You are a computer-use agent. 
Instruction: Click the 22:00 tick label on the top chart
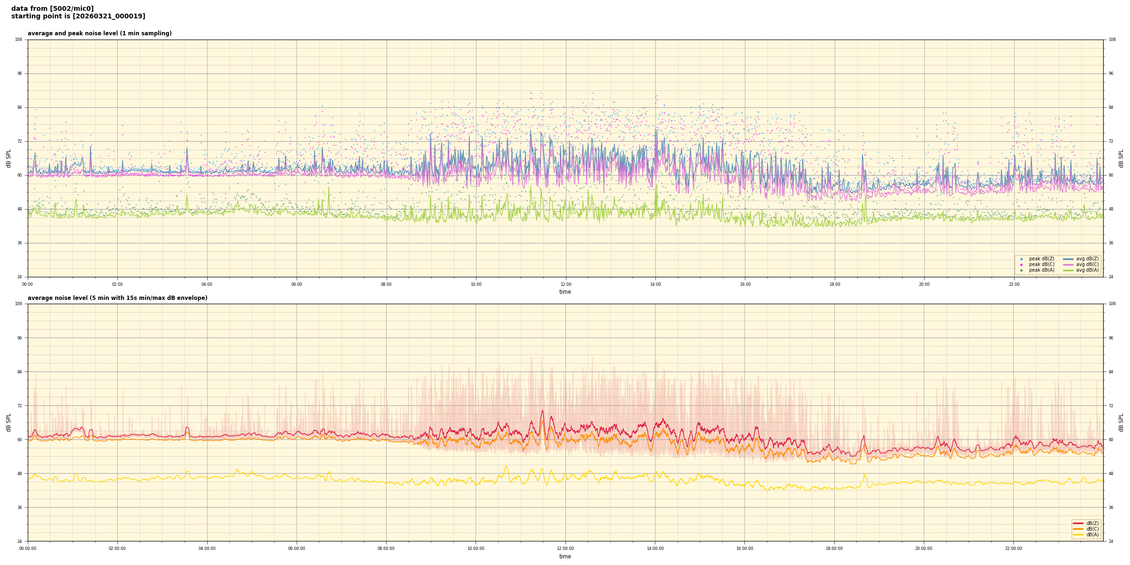pos(1014,284)
